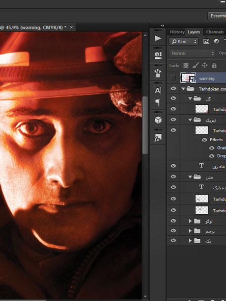Hide the تبریک group layer
This screenshot has width=226, height=301.
pyautogui.click(x=173, y=120)
